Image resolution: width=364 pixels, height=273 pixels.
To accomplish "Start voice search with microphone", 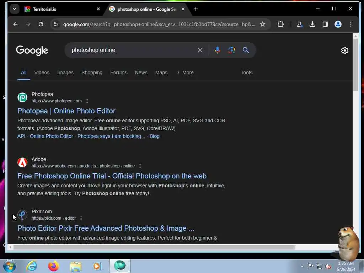I will 217,50.
